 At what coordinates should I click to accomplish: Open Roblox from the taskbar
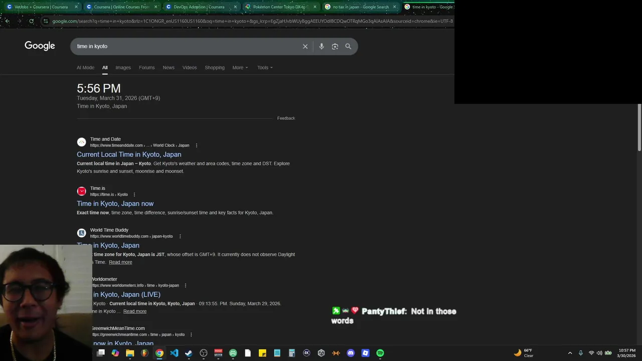tap(365, 353)
